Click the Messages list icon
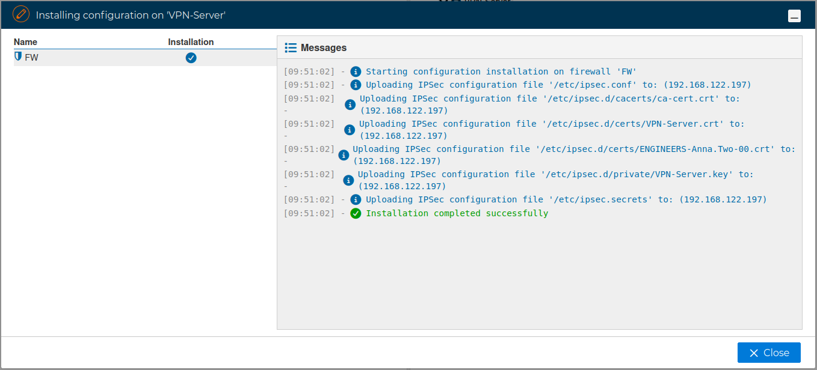 (291, 47)
